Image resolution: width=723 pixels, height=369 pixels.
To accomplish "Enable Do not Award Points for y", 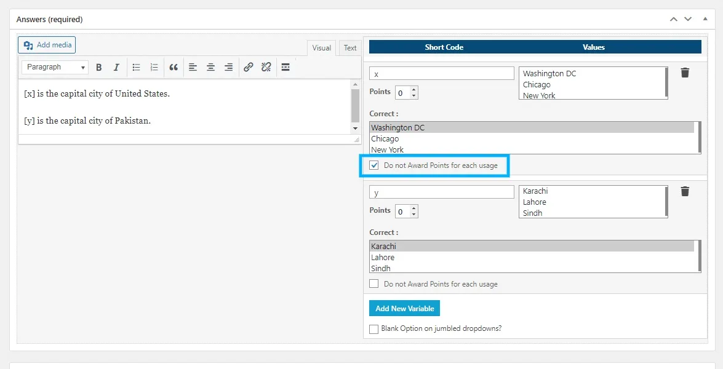I will [374, 284].
